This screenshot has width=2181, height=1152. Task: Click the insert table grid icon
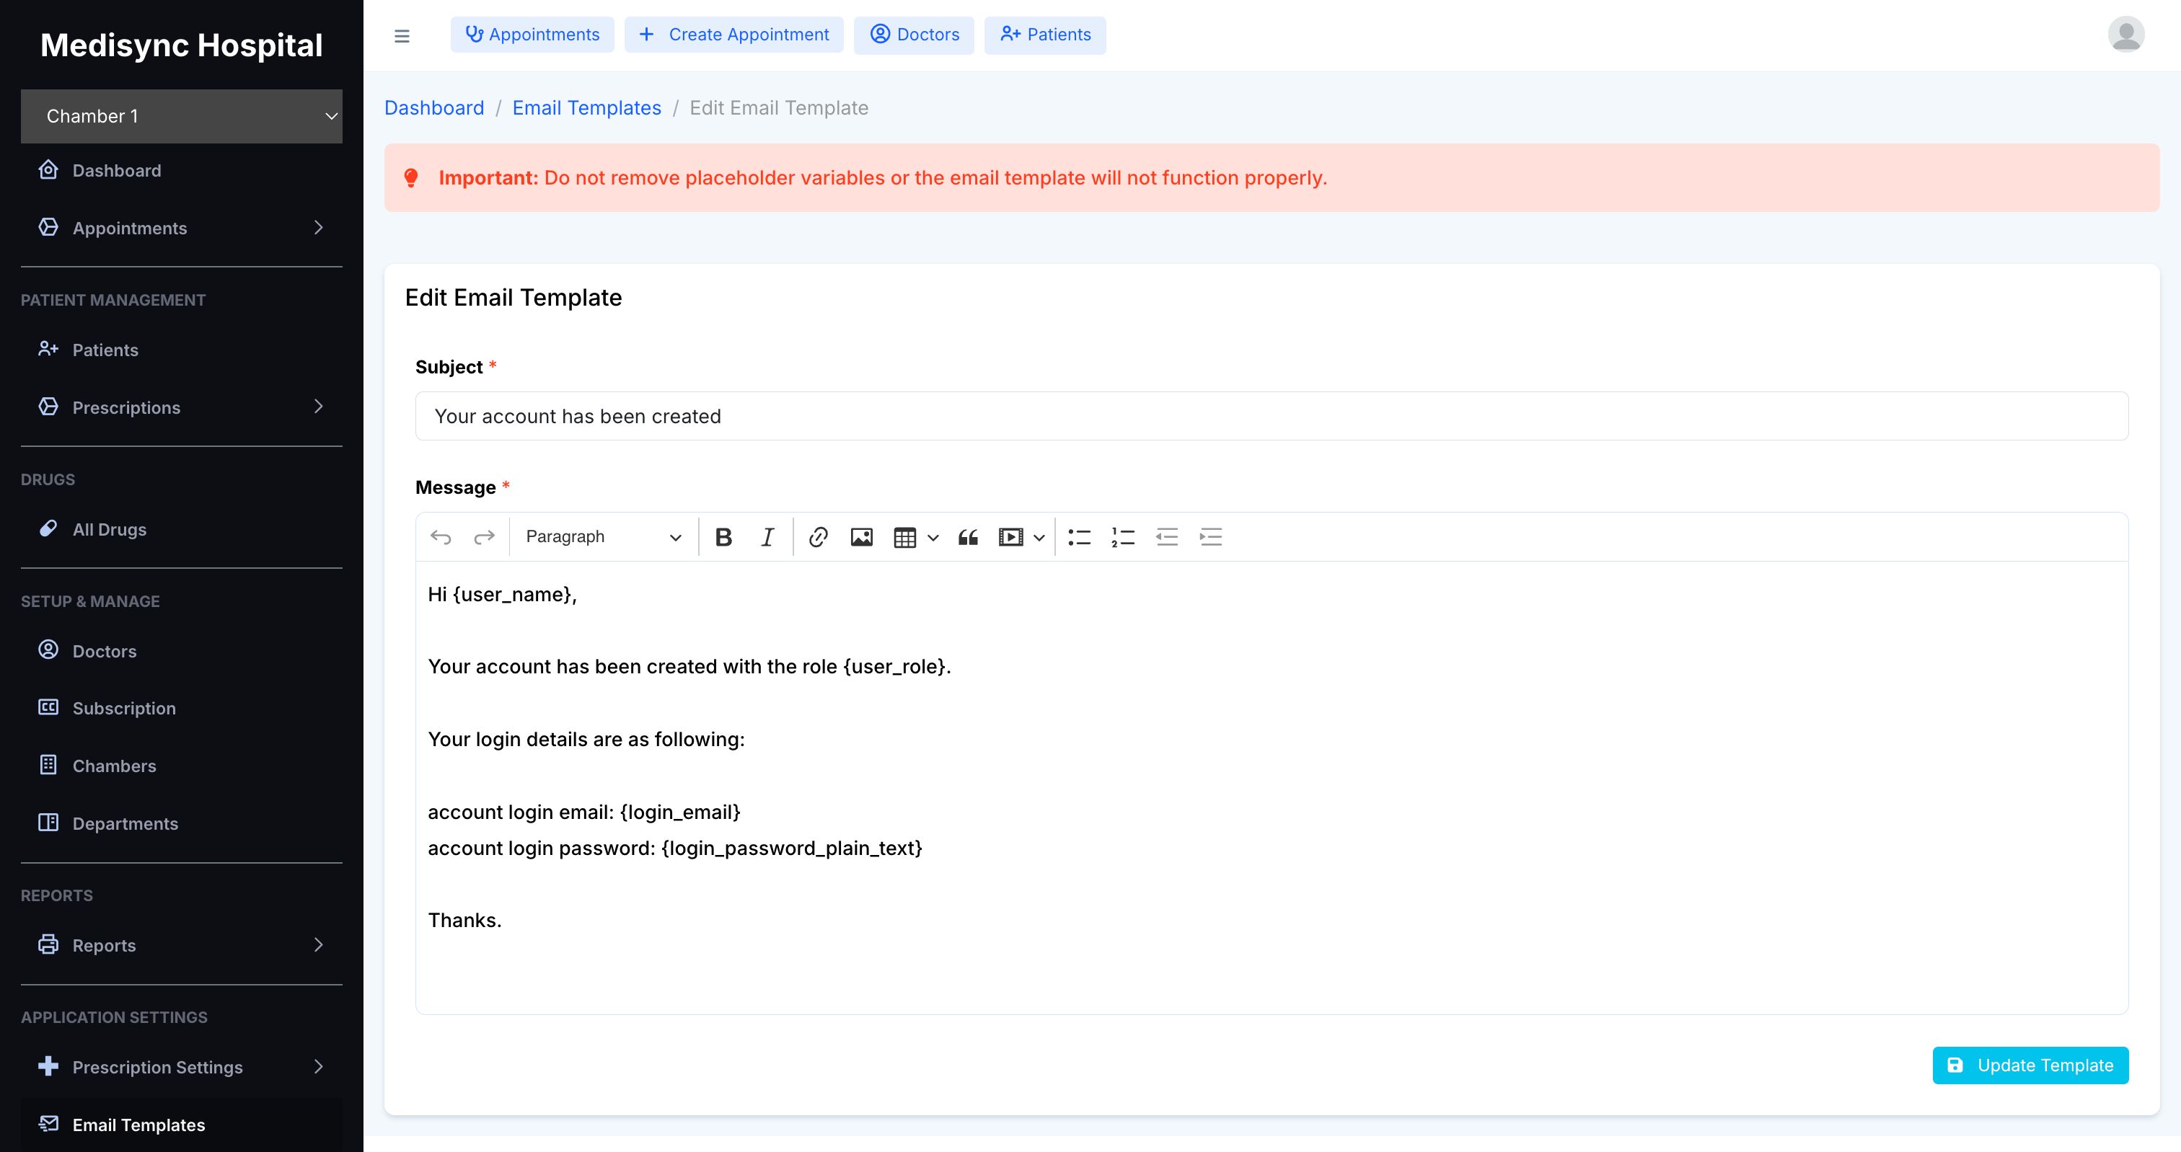click(904, 536)
